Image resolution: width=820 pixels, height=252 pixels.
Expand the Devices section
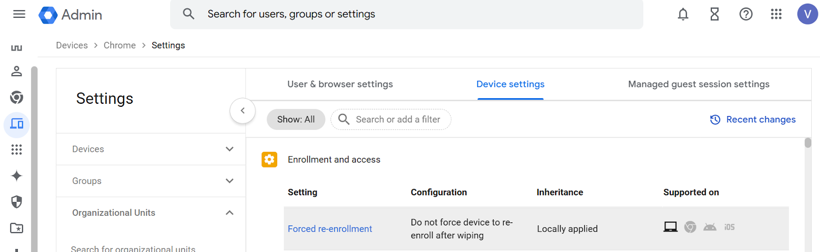[x=229, y=149]
